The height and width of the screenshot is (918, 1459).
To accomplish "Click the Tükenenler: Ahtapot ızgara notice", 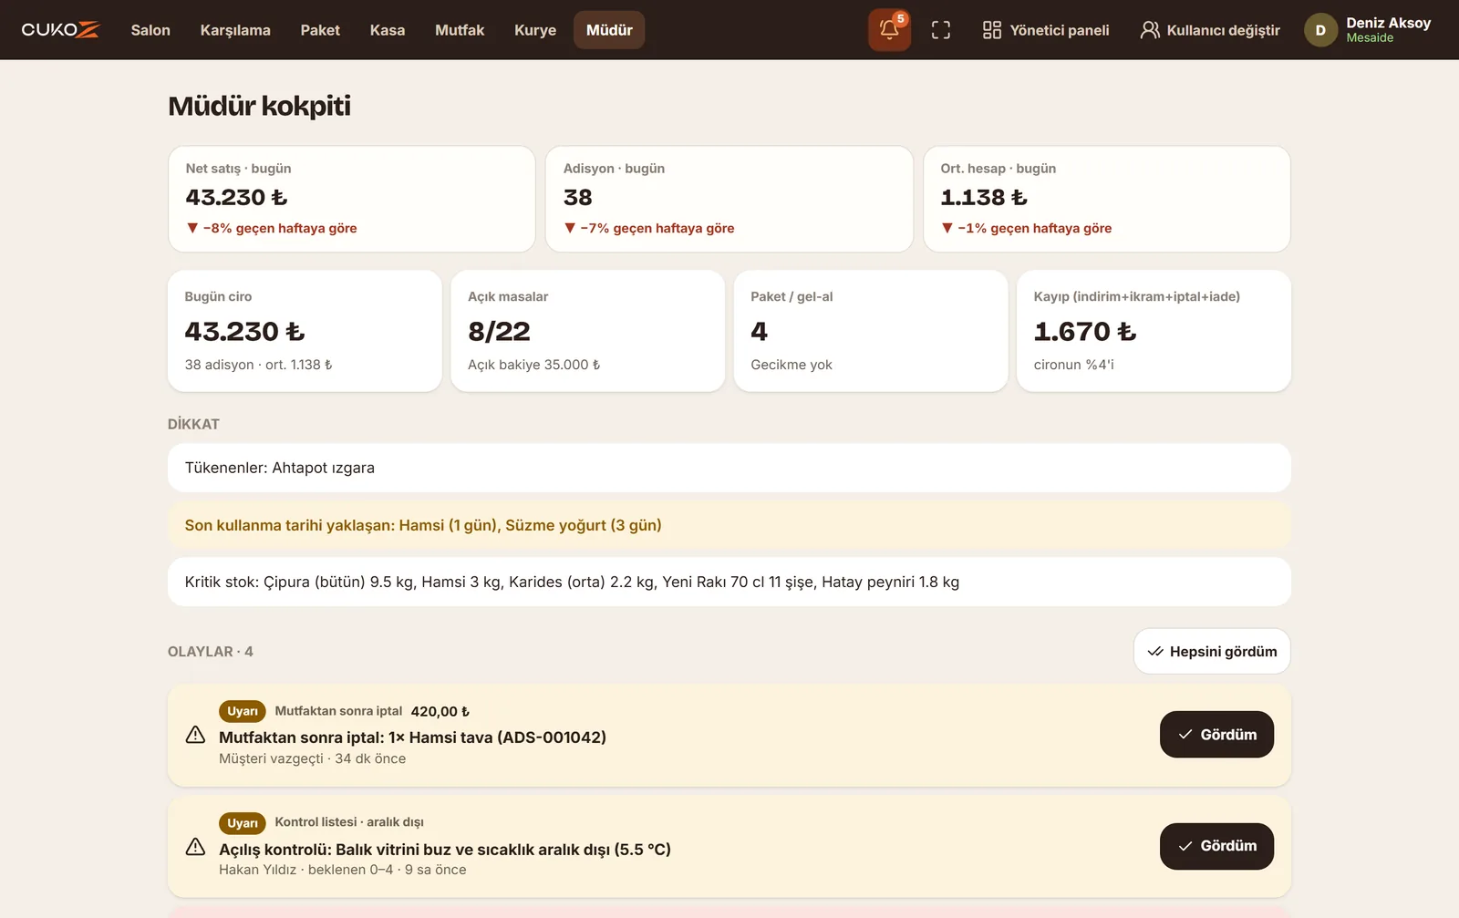I will pos(729,468).
